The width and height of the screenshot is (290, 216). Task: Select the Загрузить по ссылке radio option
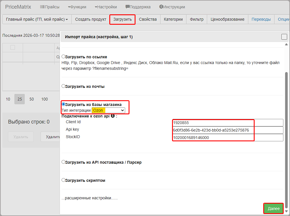64,57
